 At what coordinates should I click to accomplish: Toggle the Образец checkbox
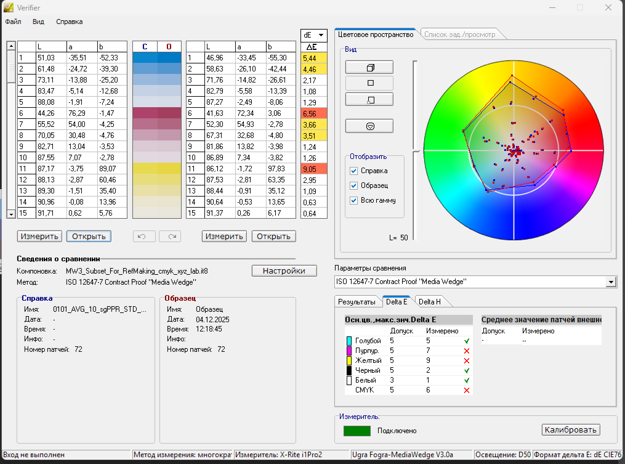(353, 185)
